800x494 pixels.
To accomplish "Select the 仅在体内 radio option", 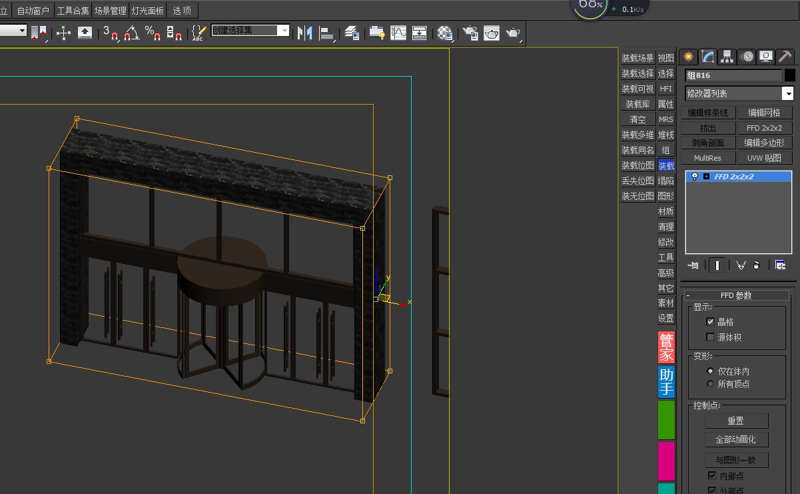I will [x=710, y=371].
